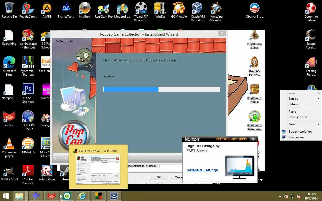Open File Explorer from the taskbar
The height and width of the screenshot is (201, 322).
19,196
